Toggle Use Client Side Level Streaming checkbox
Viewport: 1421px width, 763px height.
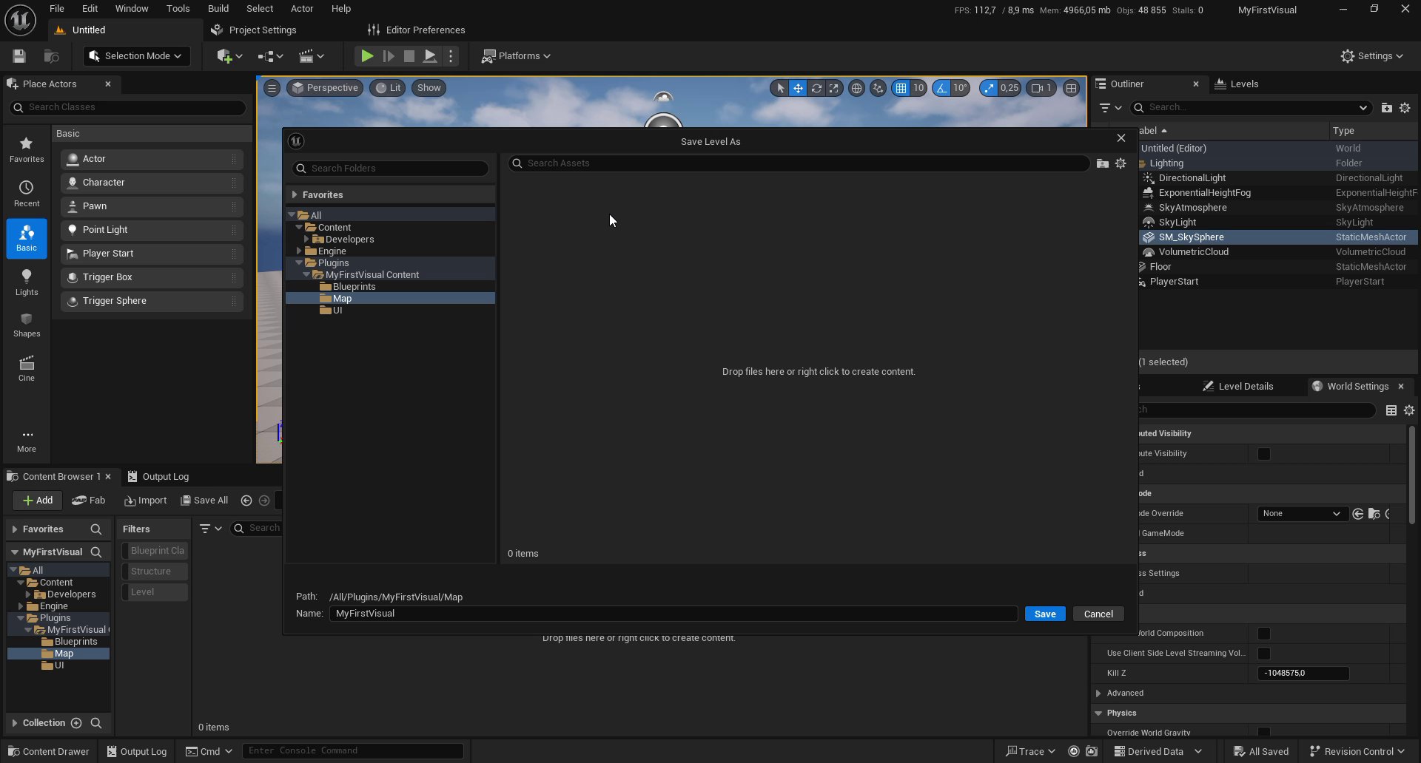pos(1264,654)
